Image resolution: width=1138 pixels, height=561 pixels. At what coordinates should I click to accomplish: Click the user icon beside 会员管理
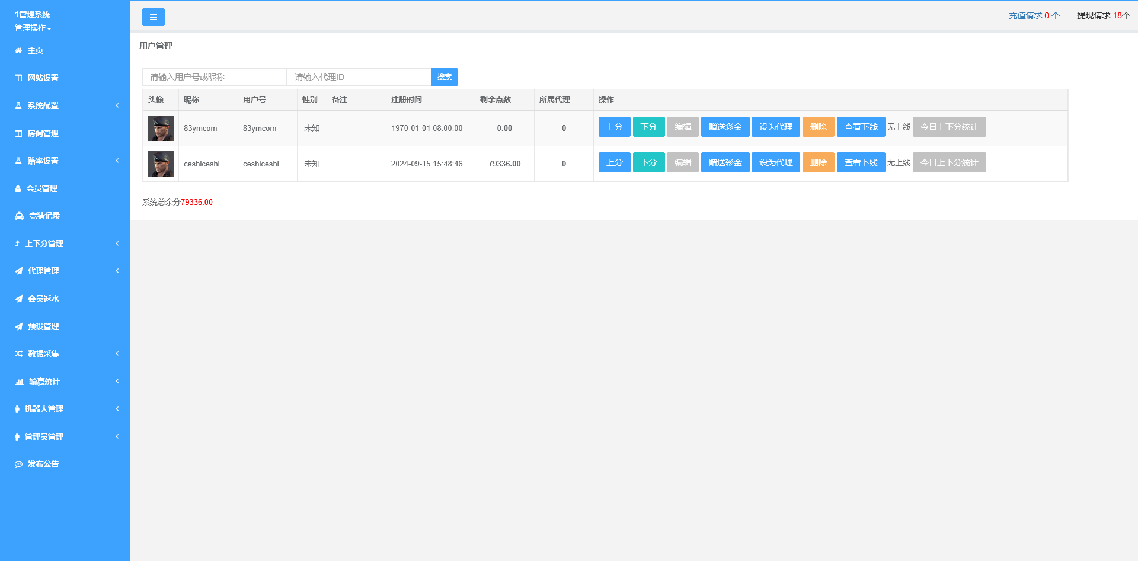[18, 188]
